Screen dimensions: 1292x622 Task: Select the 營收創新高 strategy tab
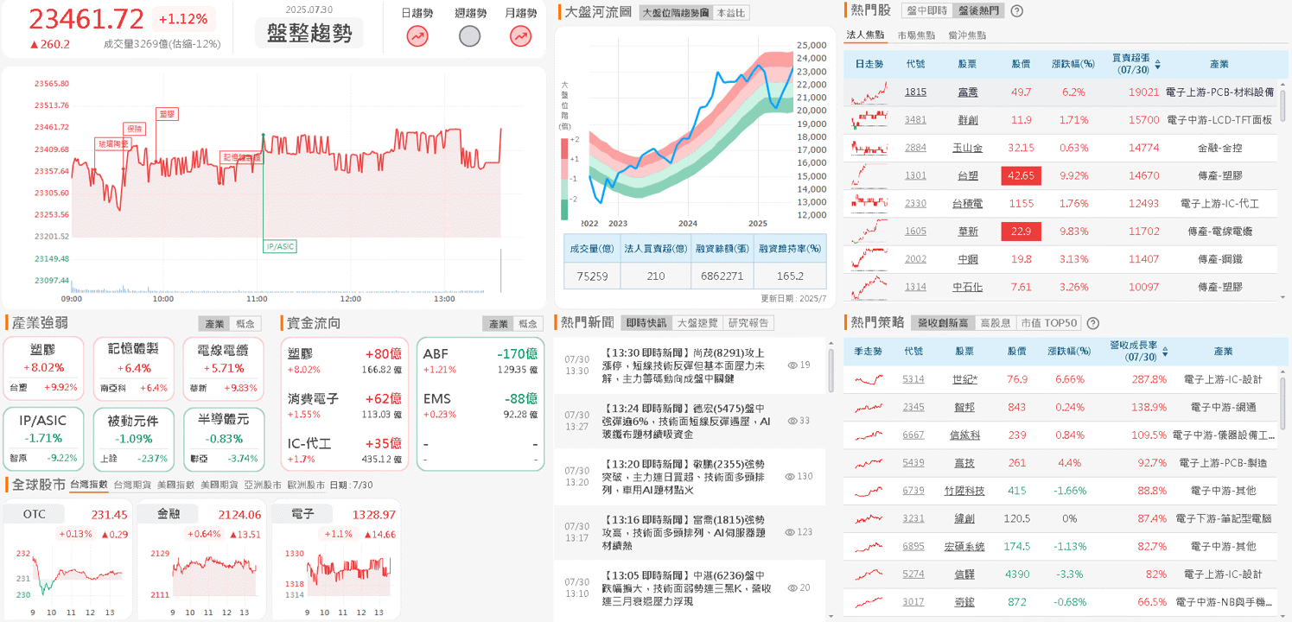[x=942, y=323]
